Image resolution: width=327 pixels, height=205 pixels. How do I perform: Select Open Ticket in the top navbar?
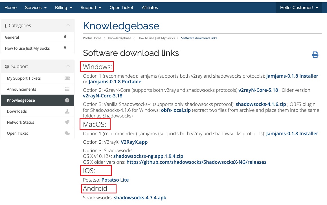[121, 8]
